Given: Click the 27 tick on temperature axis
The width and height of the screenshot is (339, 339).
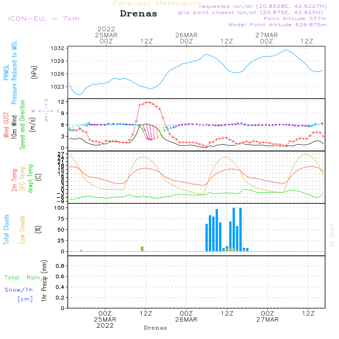Looking at the screenshot, I should tap(61, 154).
